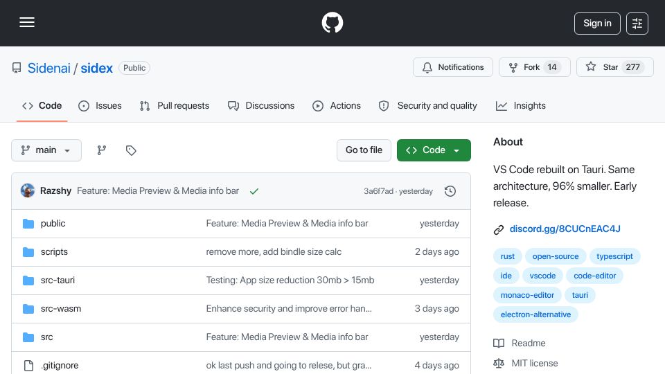This screenshot has width=665, height=374.
Task: Select the open-source topic tag
Action: point(556,256)
